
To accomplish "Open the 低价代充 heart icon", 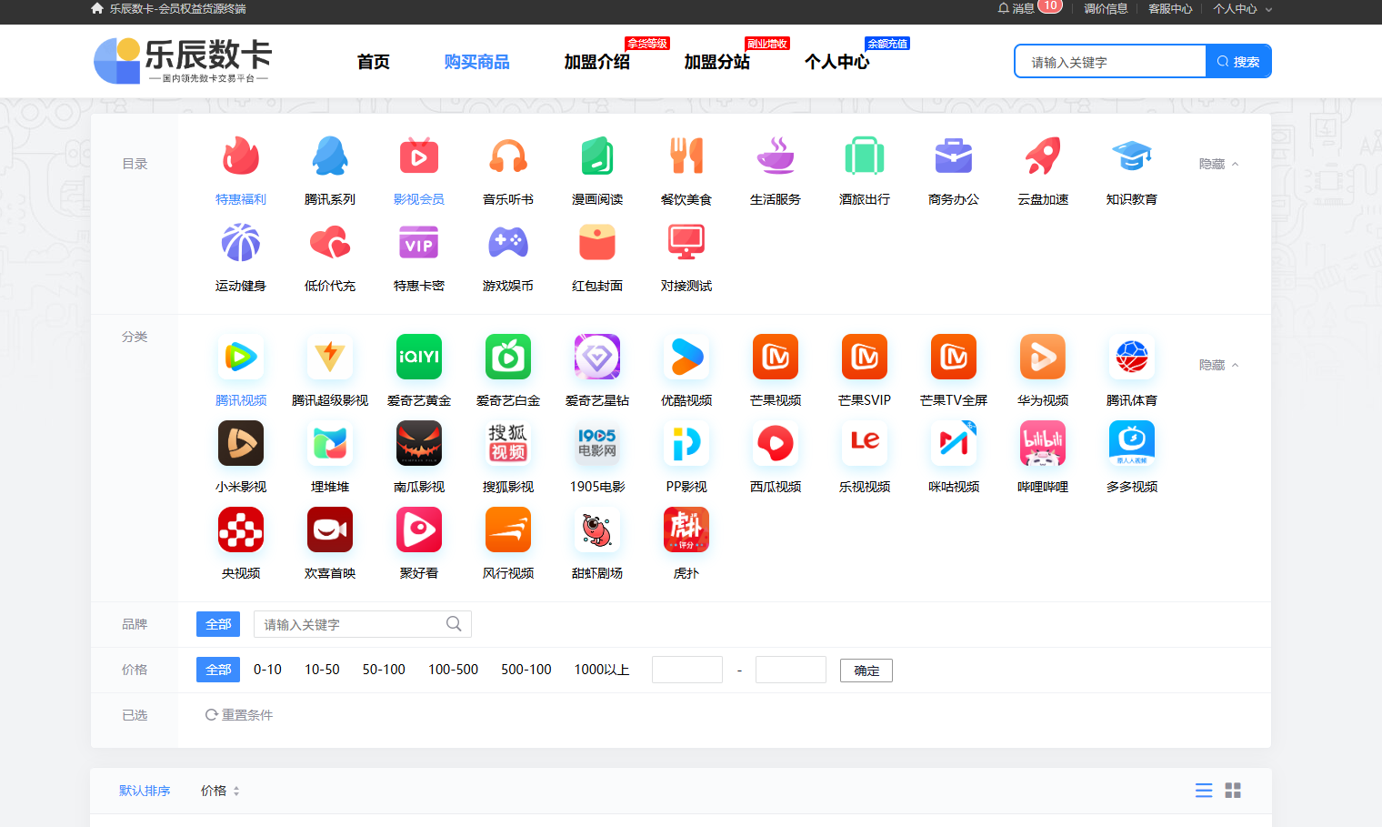I will [330, 243].
